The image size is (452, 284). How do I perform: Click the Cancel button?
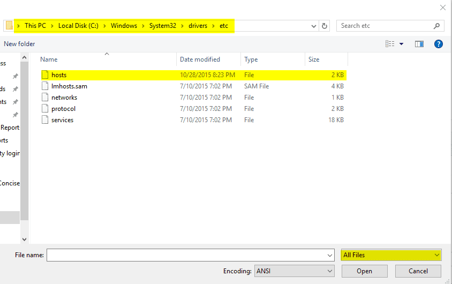tap(418, 271)
